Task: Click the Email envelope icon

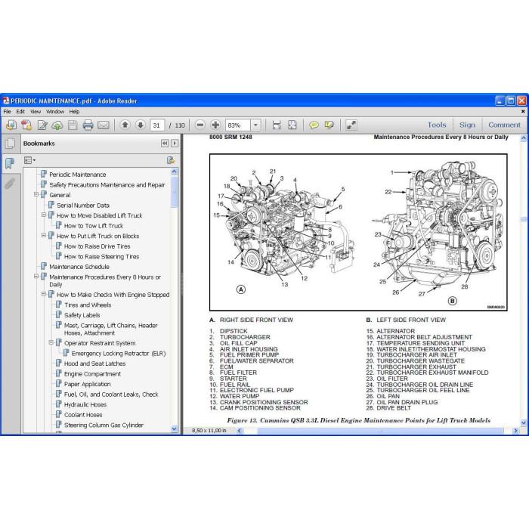Action: [x=104, y=125]
